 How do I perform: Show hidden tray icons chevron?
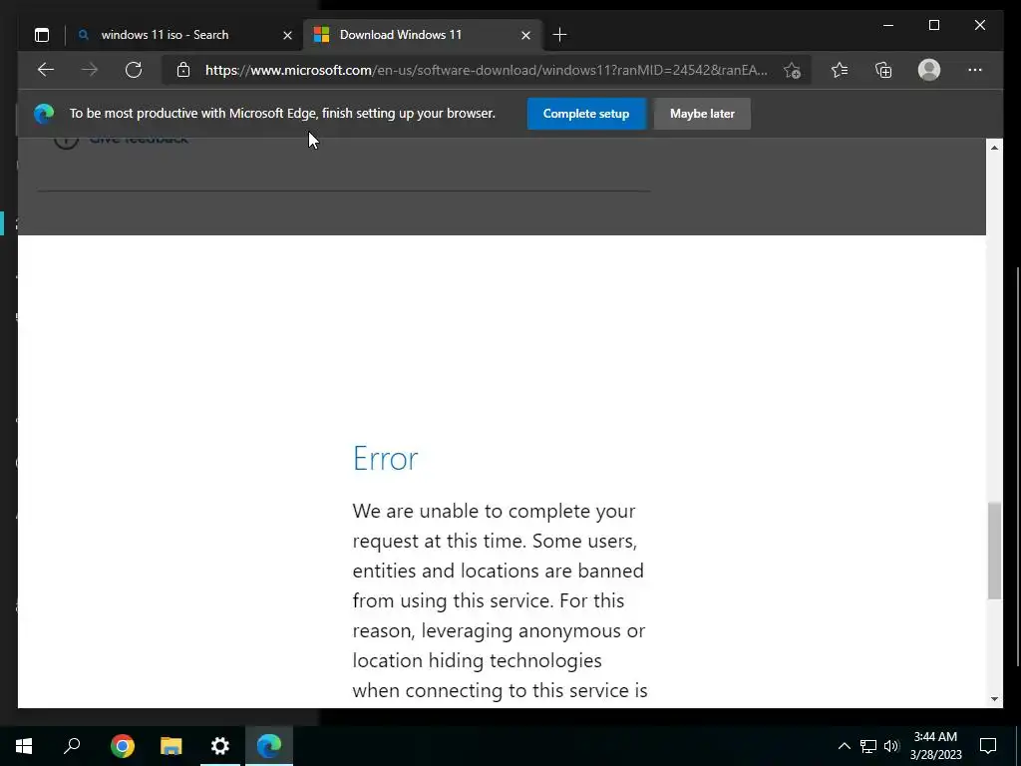click(844, 746)
